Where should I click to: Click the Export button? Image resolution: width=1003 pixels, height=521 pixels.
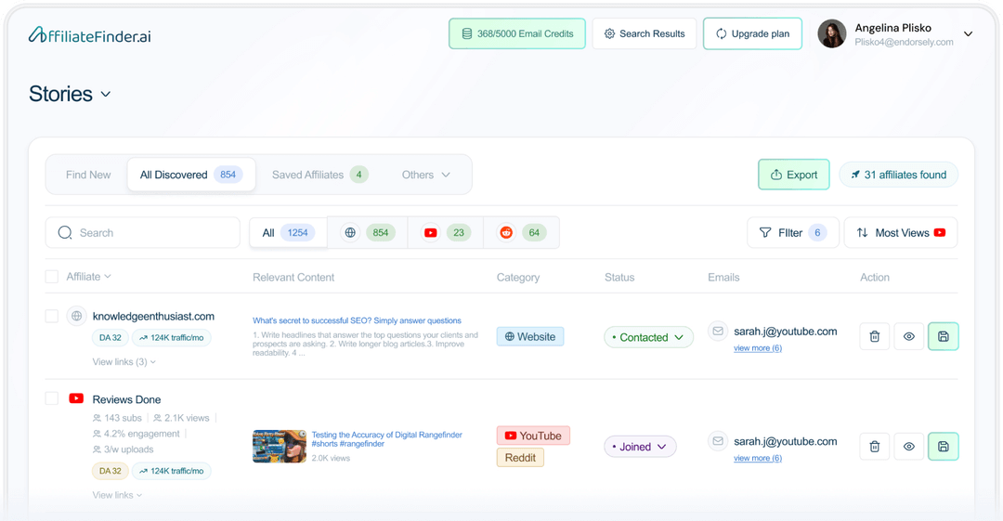[x=793, y=175]
